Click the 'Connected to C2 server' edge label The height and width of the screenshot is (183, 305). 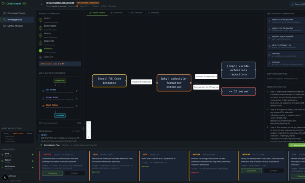tap(206, 87)
